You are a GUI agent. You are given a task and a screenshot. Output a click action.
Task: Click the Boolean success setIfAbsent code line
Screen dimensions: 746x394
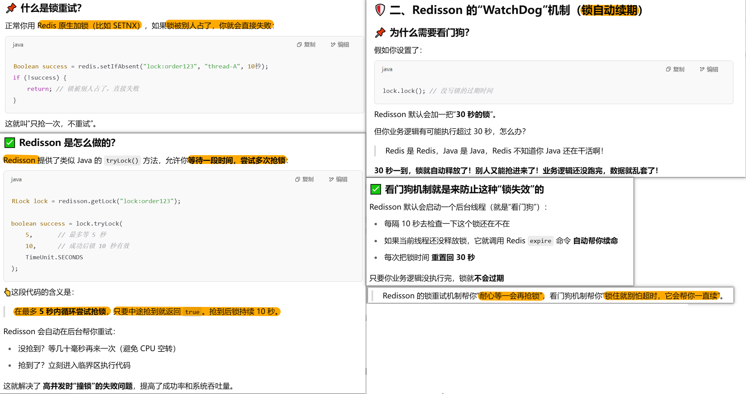141,66
